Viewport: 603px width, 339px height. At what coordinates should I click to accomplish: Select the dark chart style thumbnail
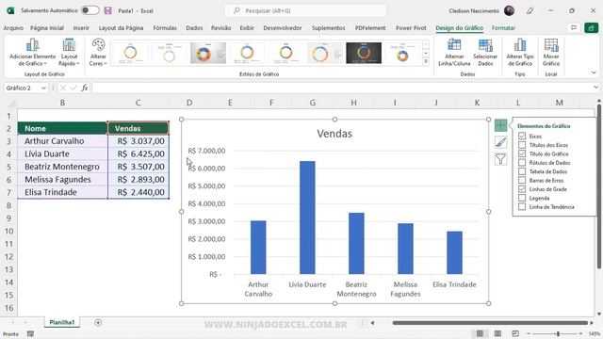364,53
